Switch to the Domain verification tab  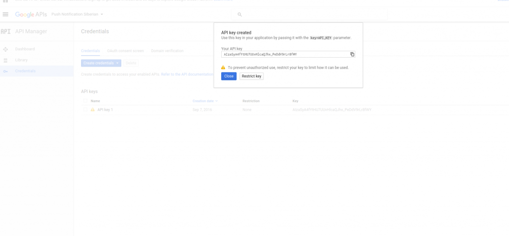167,51
